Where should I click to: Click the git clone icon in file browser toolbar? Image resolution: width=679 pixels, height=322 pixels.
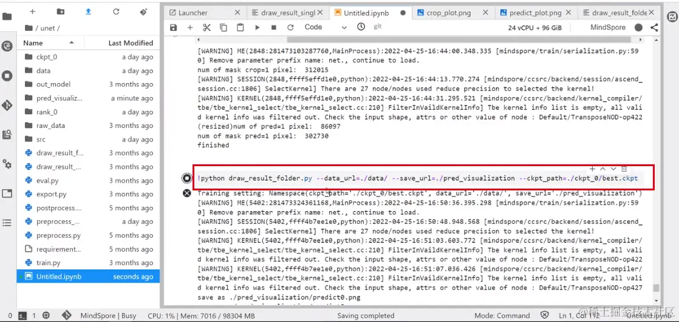(144, 12)
